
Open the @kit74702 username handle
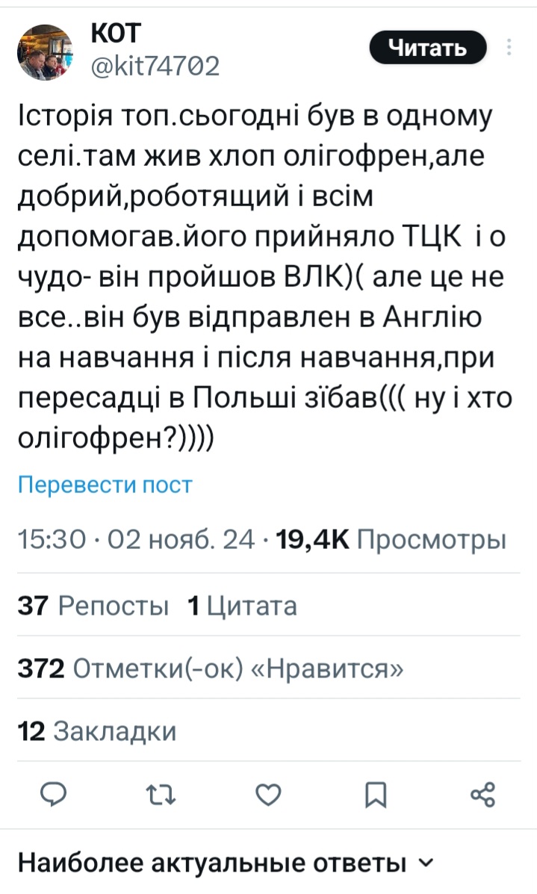pos(155,67)
